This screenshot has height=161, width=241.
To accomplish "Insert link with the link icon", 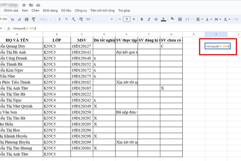I will (x=237, y=19).
